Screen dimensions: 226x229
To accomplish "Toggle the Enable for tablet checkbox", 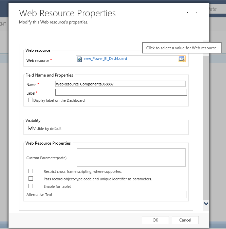I will click(31, 186).
